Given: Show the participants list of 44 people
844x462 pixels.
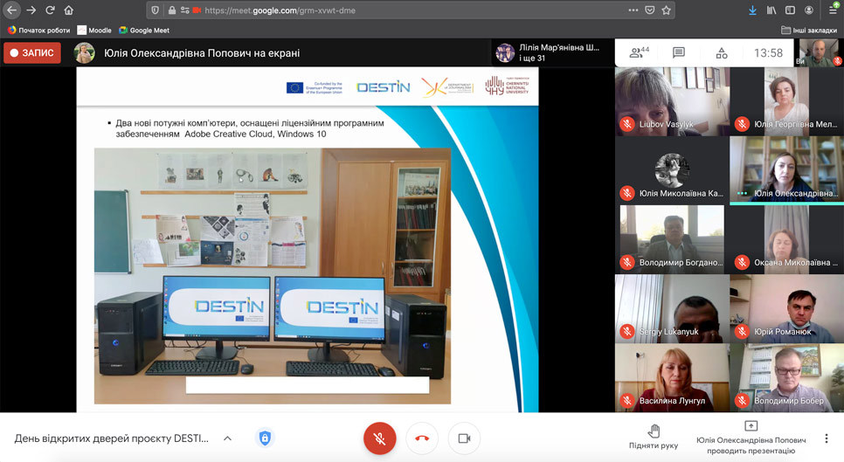Looking at the screenshot, I should click(x=640, y=52).
